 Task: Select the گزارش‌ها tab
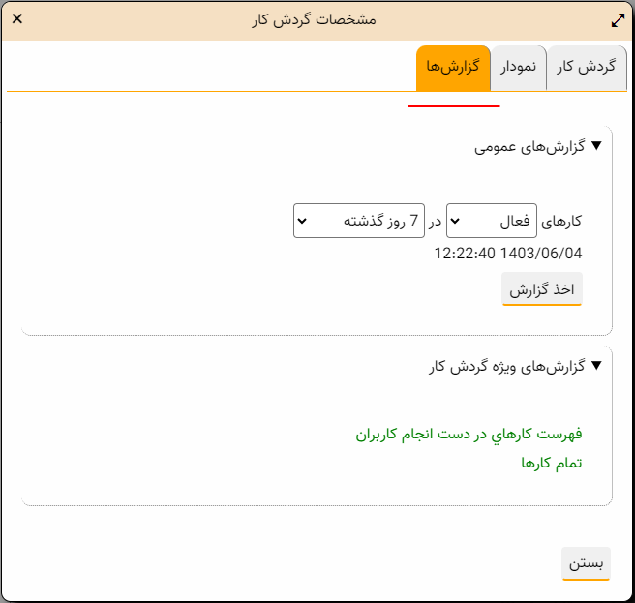(453, 68)
